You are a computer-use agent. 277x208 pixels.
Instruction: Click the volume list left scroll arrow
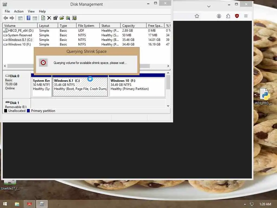point(5,66)
